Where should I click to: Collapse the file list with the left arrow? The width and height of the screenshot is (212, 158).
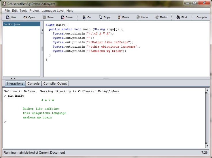click(42, 30)
